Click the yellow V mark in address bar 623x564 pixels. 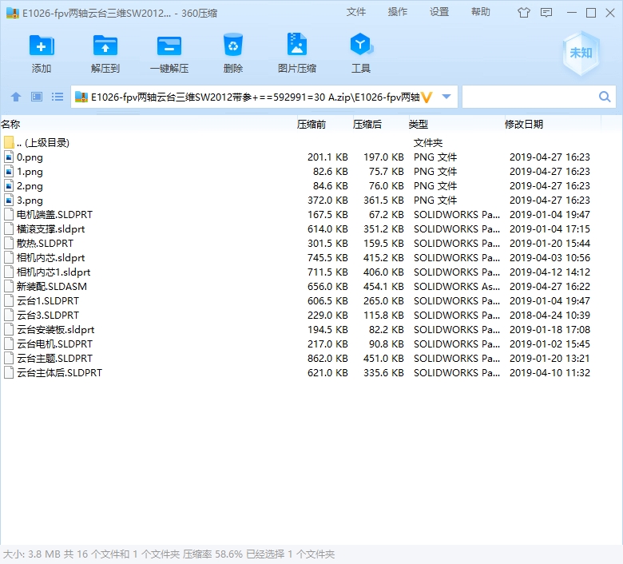(427, 97)
